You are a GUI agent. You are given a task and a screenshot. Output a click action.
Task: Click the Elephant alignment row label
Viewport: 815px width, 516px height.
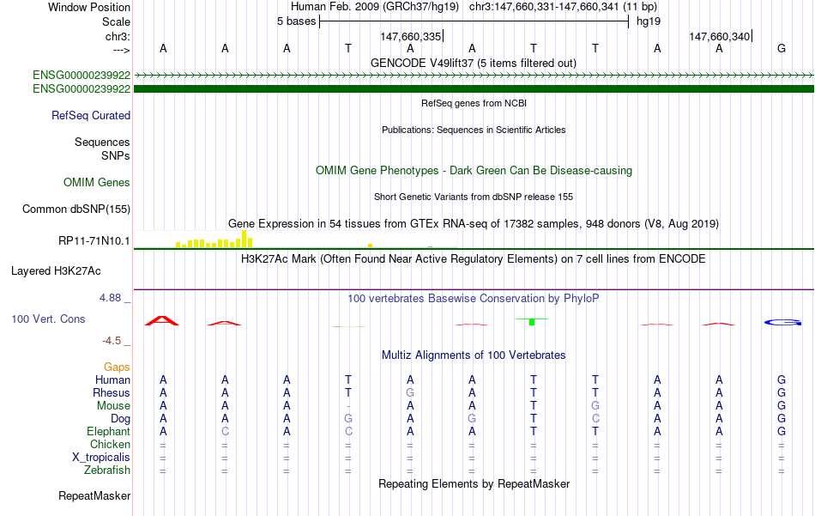click(109, 432)
